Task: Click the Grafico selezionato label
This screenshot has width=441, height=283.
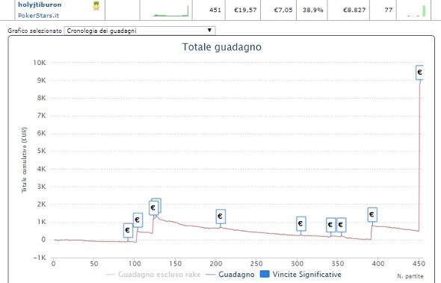Action: (x=34, y=31)
